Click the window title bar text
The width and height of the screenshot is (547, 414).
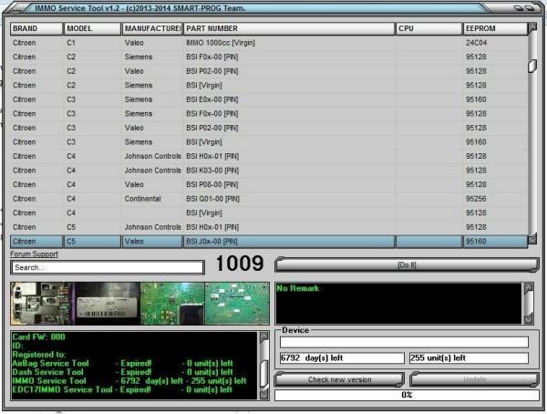[x=139, y=7]
